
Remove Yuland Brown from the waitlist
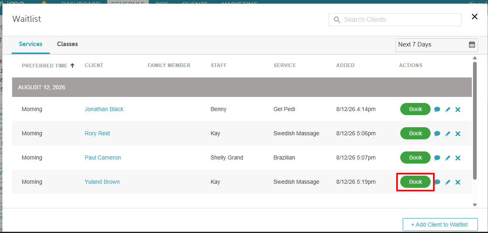coord(458,182)
